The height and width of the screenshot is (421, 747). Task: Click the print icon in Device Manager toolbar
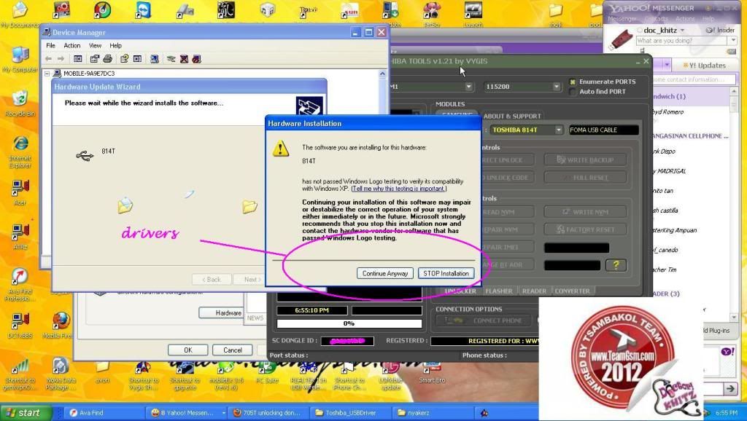[107, 59]
